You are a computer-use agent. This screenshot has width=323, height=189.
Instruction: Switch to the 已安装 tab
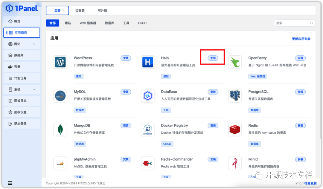point(80,10)
